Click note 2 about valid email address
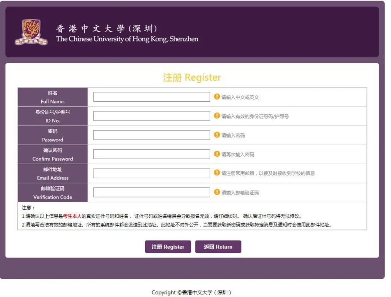The image size is (391, 297). tap(177, 225)
